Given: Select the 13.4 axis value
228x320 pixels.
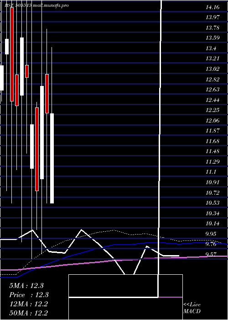Looking at the screenshot, I should click(211, 48).
